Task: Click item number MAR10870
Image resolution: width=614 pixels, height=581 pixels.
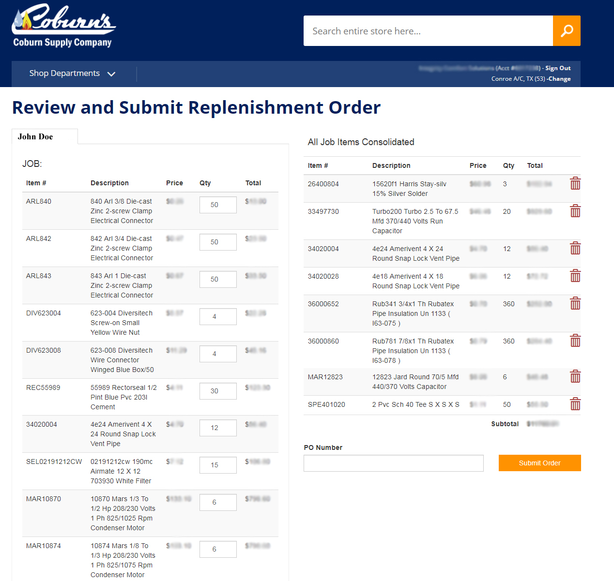Action: point(44,499)
